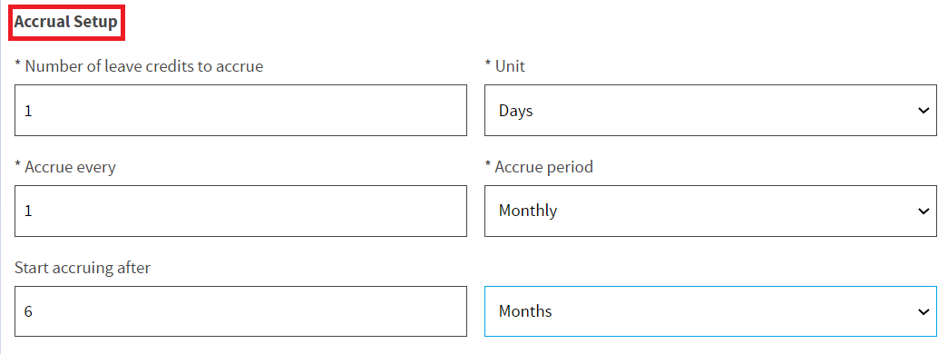Click into the Accrue every input box
948x354 pixels.
pos(240,211)
